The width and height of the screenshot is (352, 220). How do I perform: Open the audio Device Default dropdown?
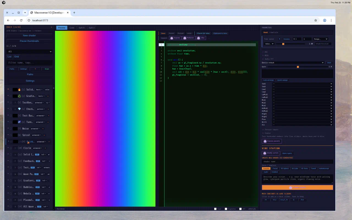click(x=296, y=63)
